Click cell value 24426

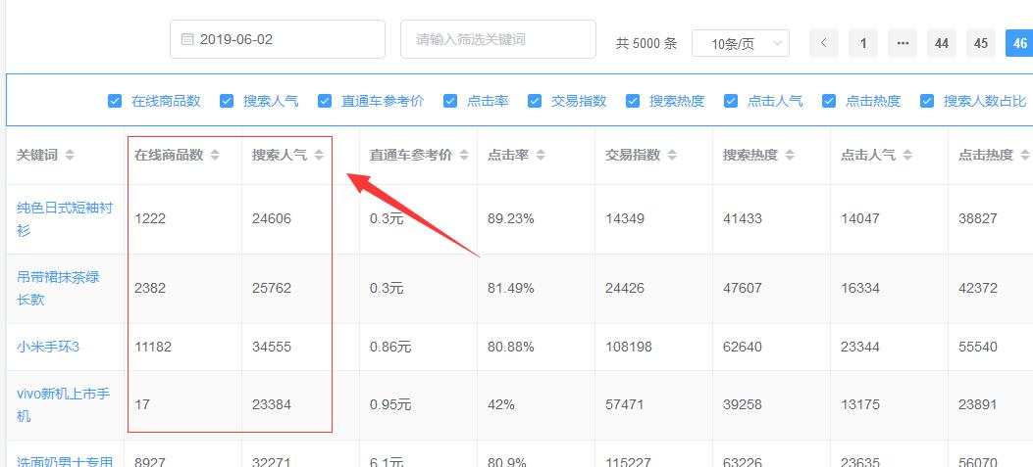625,288
